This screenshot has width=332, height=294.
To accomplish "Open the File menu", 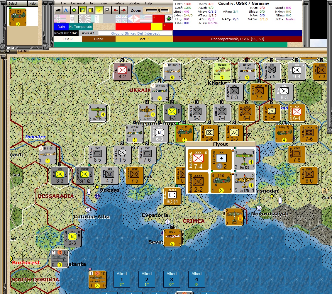I will 63,3.
